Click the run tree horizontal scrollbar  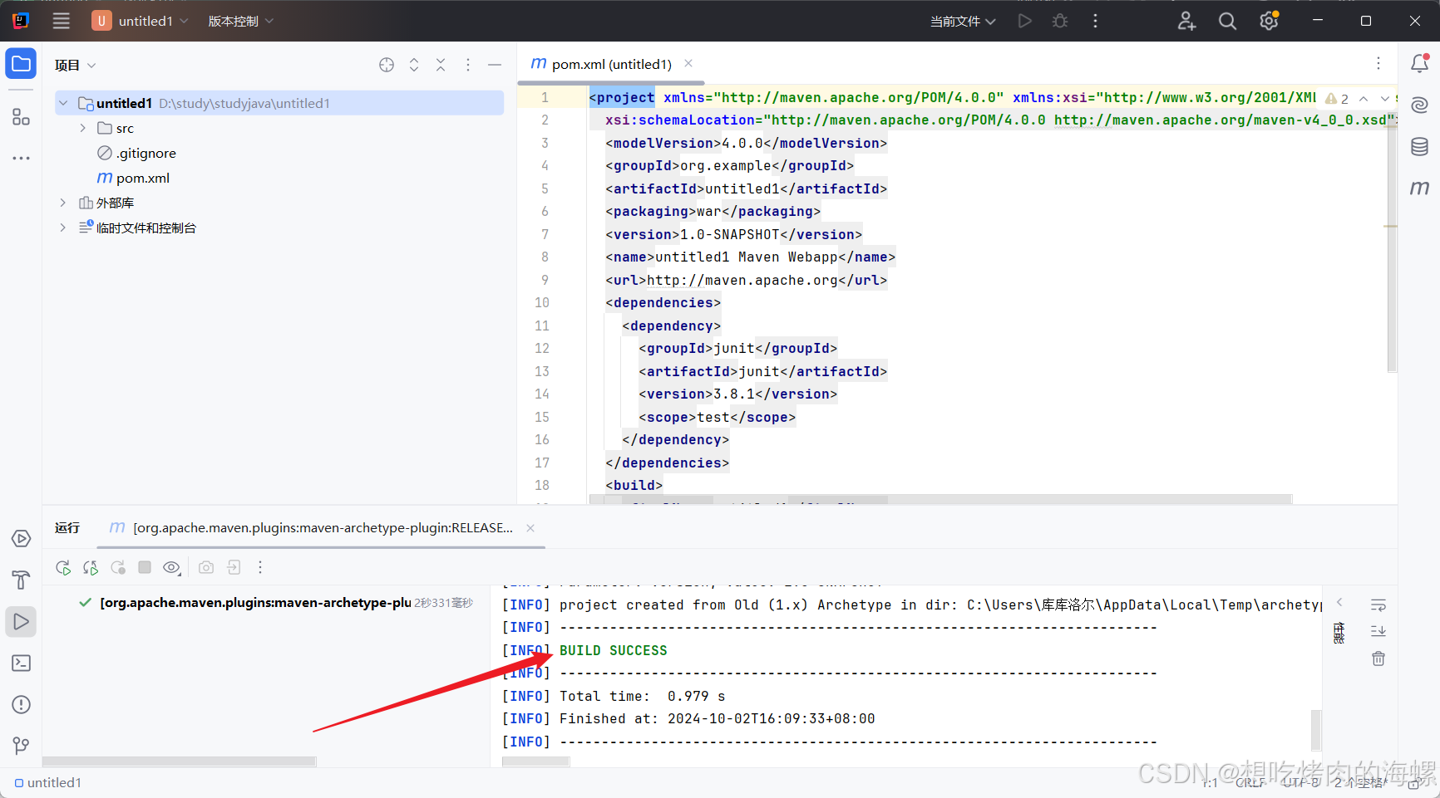click(180, 761)
